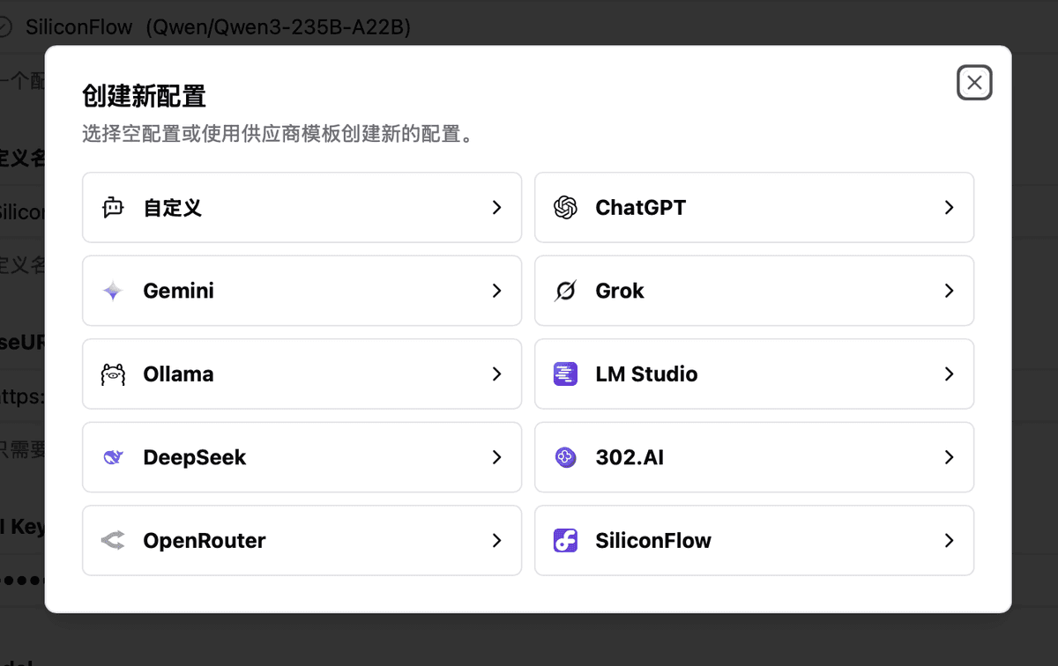
Task: Click the OpenRouter arrows icon
Action: click(113, 541)
